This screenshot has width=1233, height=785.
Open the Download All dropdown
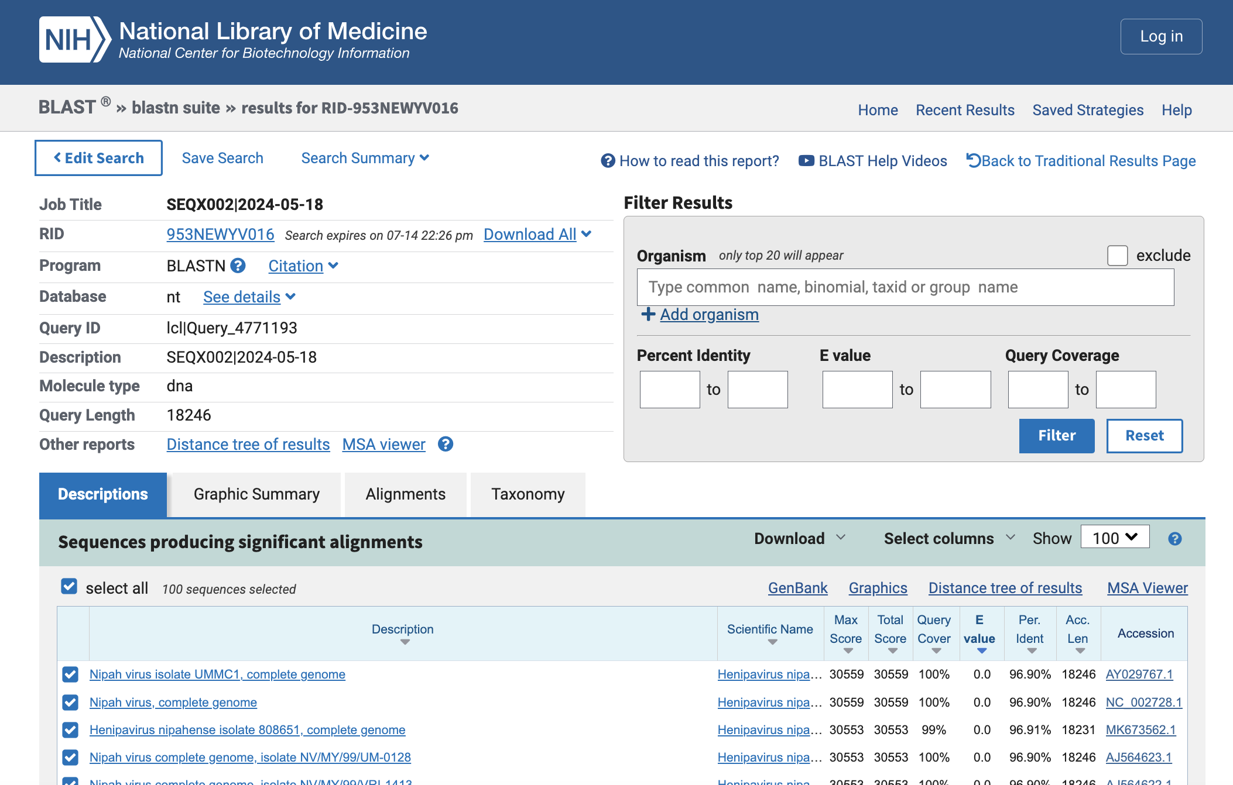point(537,234)
